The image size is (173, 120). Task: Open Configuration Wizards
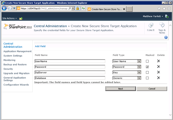click(16, 85)
